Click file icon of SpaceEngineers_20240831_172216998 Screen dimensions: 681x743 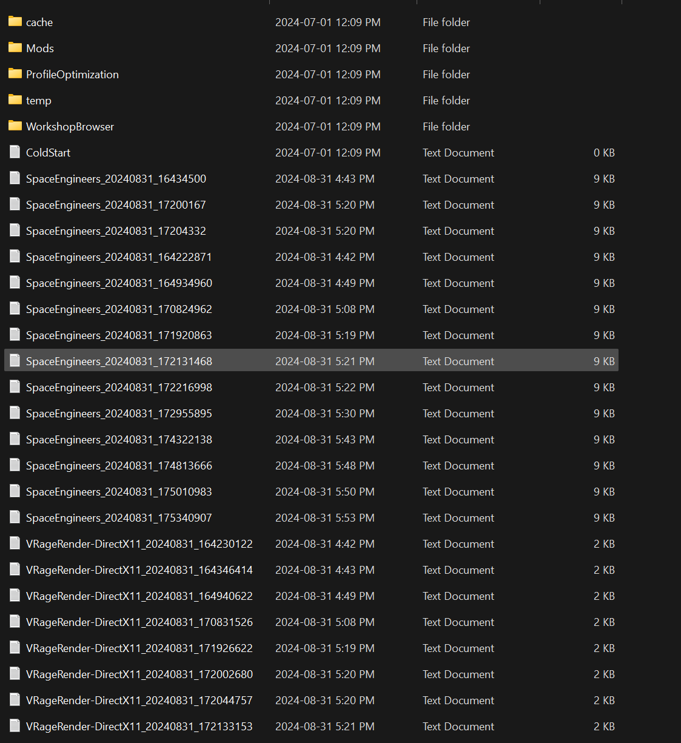tap(15, 386)
